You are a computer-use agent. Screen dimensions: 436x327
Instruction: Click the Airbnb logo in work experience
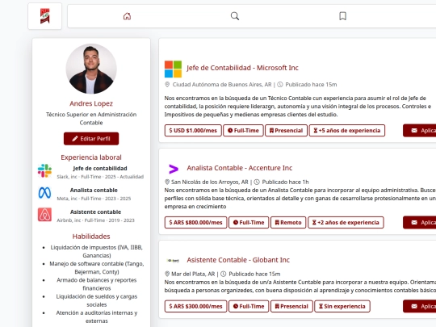point(44,215)
